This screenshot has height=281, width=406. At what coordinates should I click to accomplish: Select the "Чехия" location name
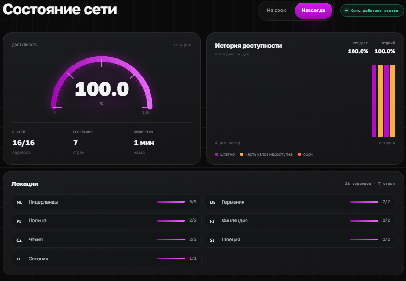(35, 240)
